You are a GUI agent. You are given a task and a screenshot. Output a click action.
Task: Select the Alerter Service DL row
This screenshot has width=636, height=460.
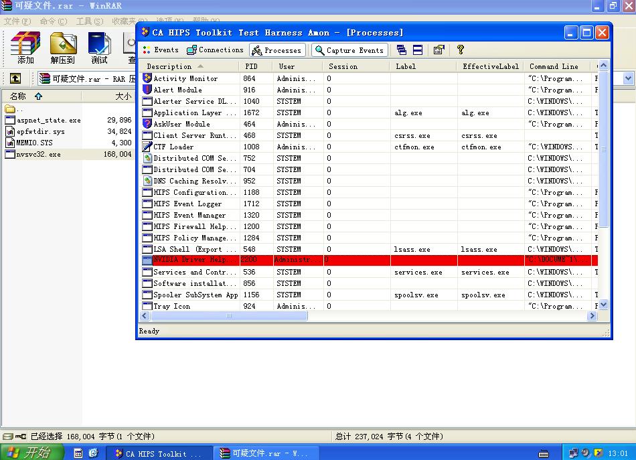point(370,101)
